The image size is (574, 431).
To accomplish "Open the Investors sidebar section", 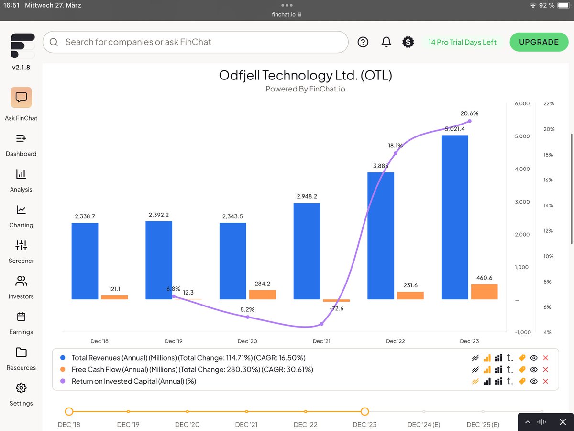I will coord(21,287).
